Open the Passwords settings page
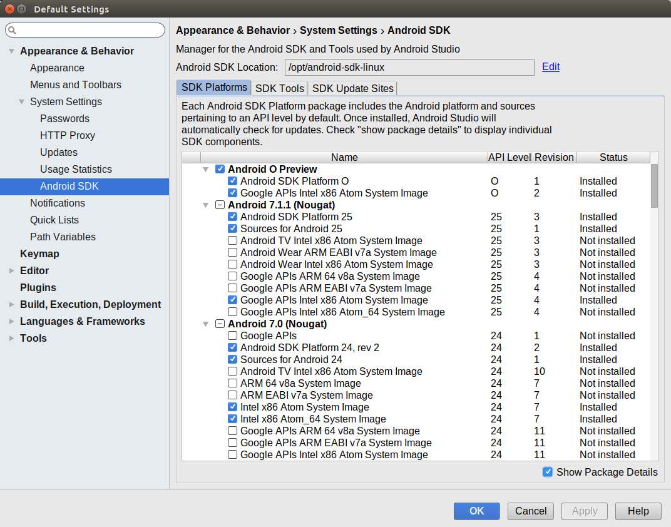Screen dimensions: 671x527 (64, 118)
